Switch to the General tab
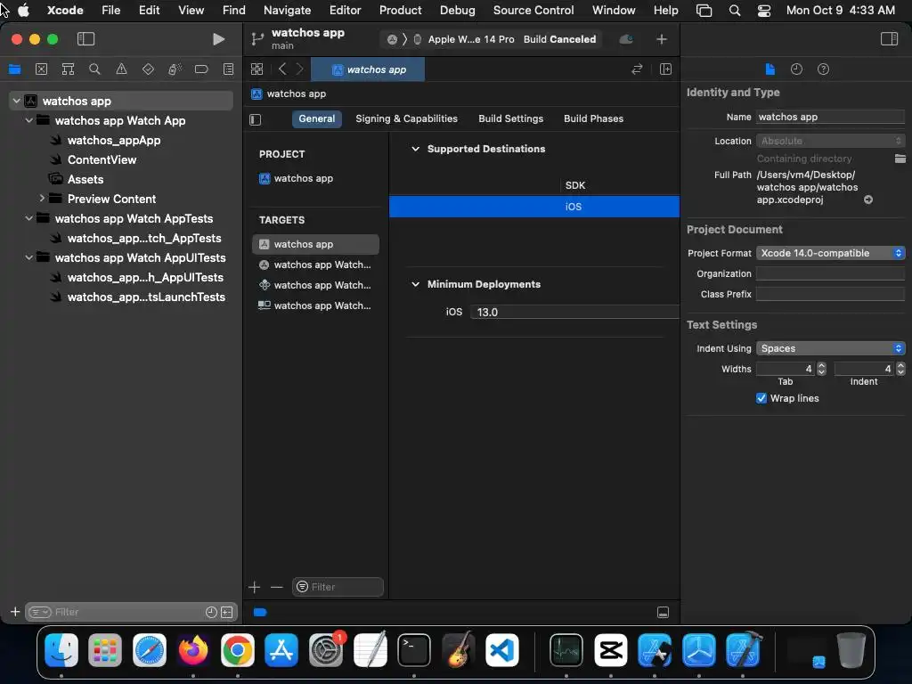 coord(316,118)
